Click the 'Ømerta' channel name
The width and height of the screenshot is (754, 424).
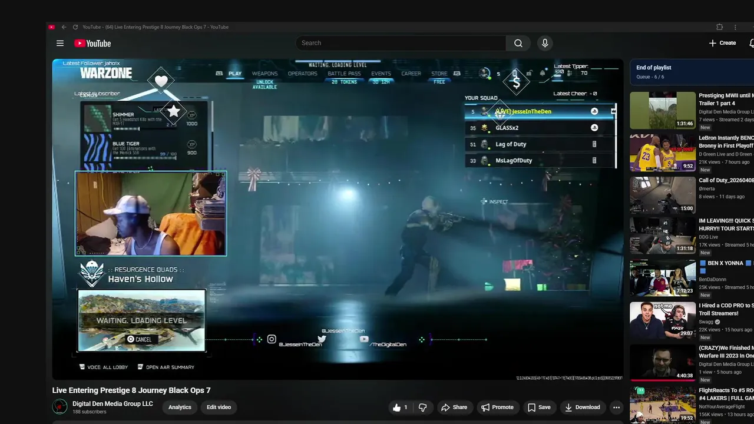(x=707, y=189)
